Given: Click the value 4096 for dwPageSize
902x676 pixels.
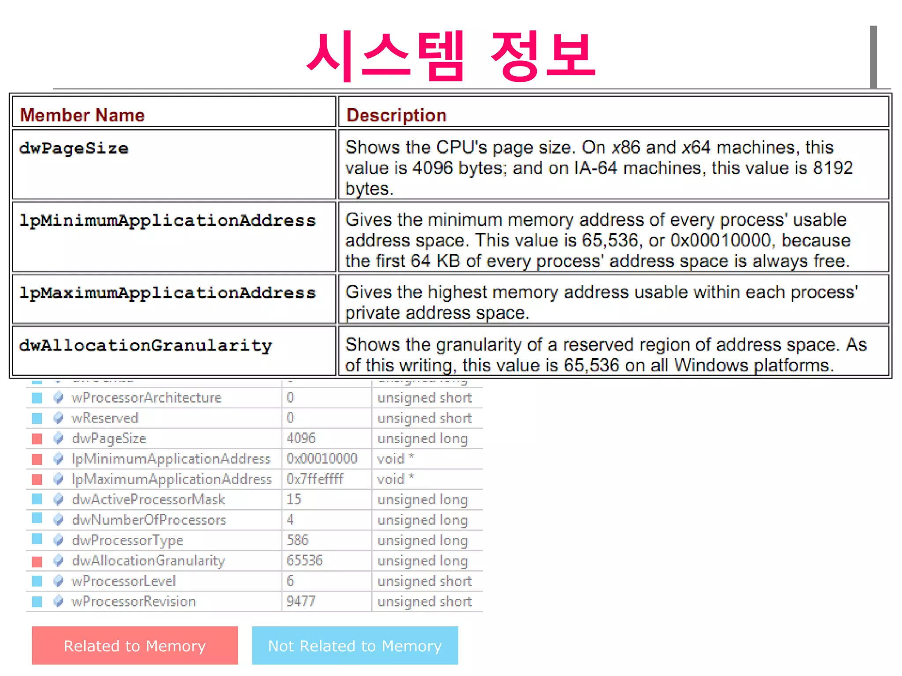Looking at the screenshot, I should click(301, 438).
